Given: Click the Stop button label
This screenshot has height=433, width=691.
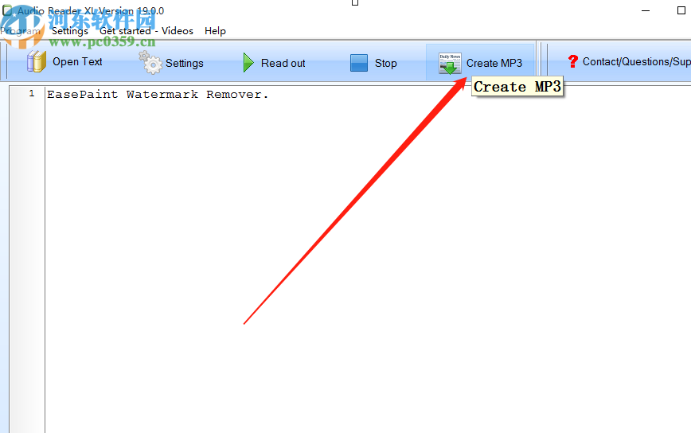Looking at the screenshot, I should (x=385, y=63).
